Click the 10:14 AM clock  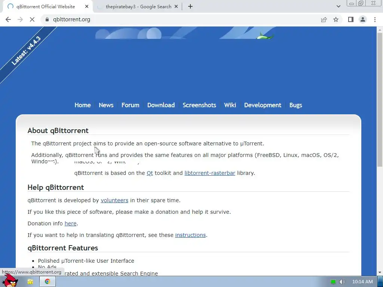tap(362, 282)
